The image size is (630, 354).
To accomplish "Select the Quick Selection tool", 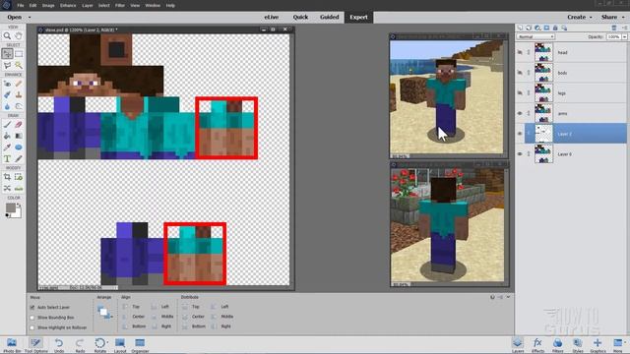I will [x=19, y=65].
